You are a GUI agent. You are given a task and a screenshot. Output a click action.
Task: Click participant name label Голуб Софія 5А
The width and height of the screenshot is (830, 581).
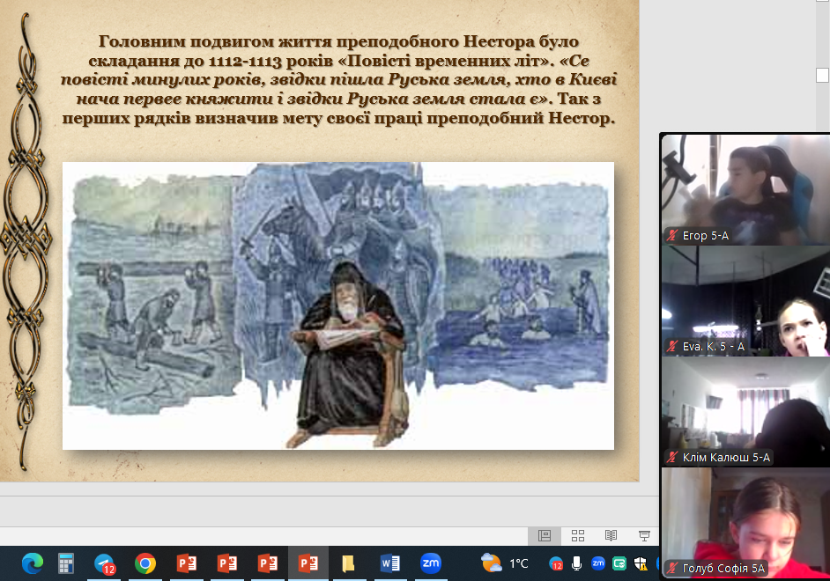click(723, 569)
